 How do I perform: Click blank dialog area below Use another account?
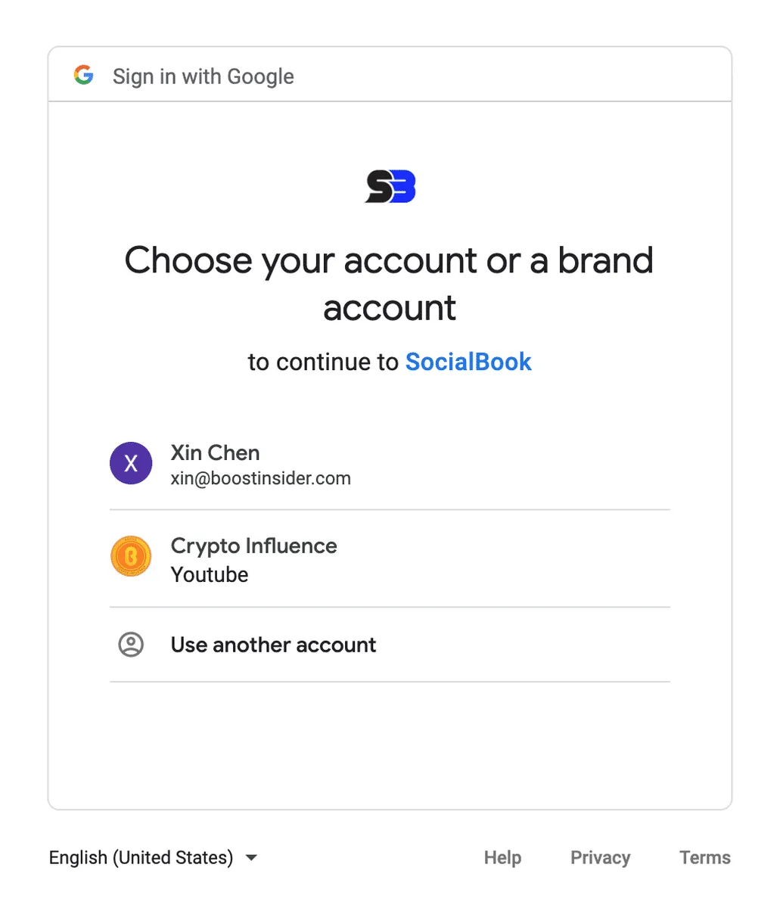pos(390,745)
